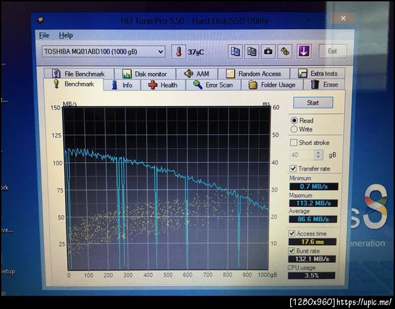Switch to the File Benchmark tab
395x309 pixels.
click(78, 74)
